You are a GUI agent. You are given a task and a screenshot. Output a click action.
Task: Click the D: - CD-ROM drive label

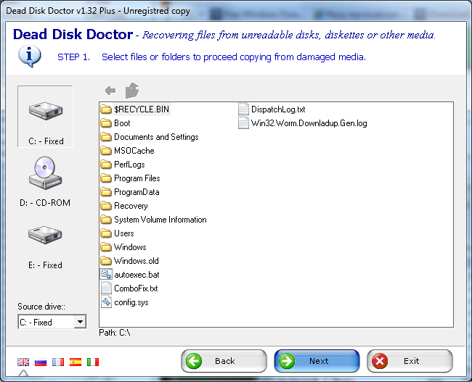coord(45,203)
